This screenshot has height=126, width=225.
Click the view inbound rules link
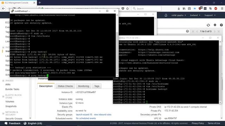click(x=102, y=114)
